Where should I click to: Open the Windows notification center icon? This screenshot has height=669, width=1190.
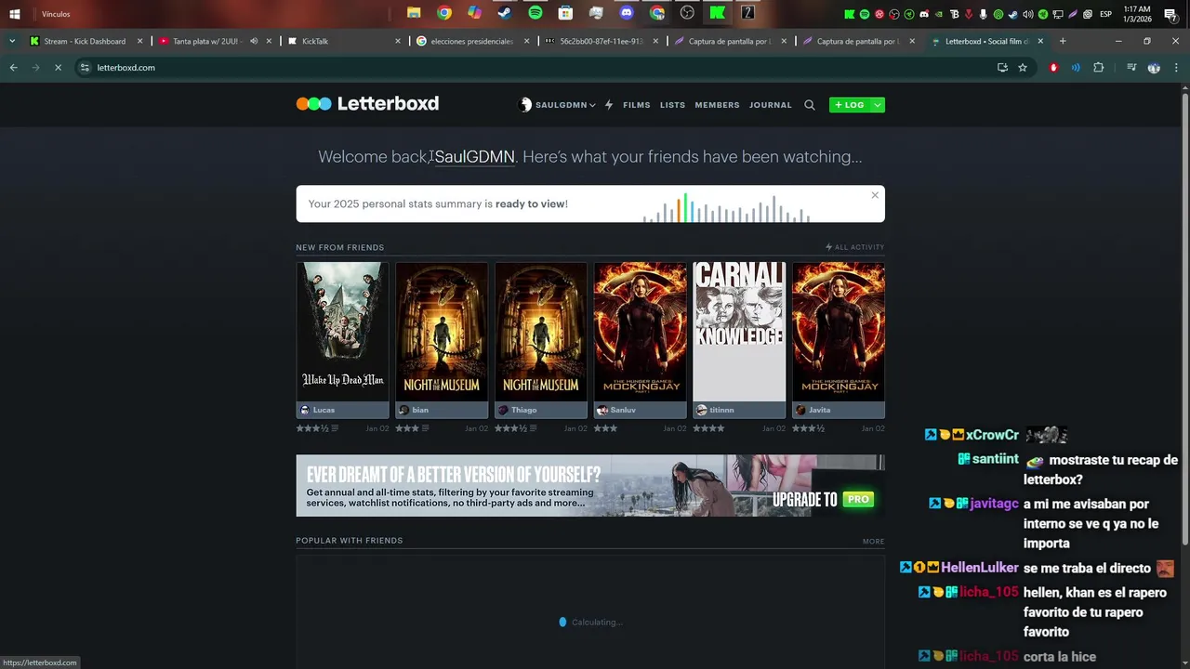click(1170, 14)
